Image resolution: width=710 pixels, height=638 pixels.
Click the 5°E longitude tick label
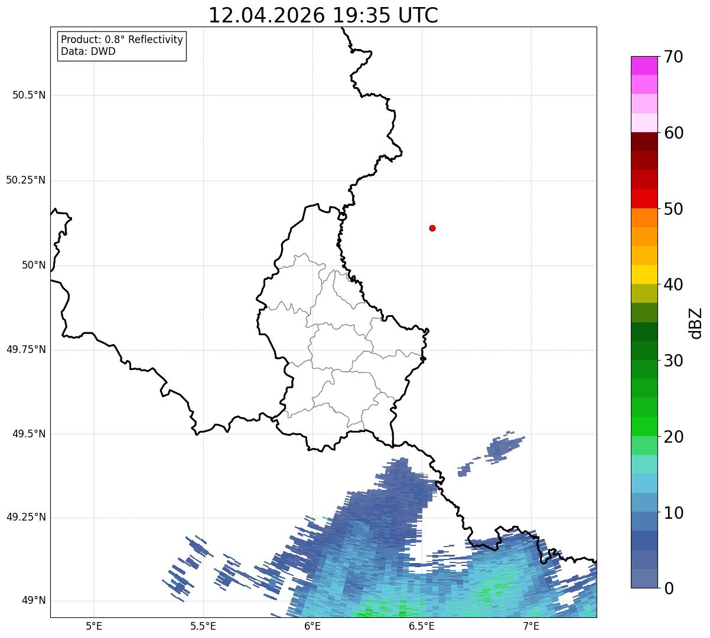pos(94,626)
